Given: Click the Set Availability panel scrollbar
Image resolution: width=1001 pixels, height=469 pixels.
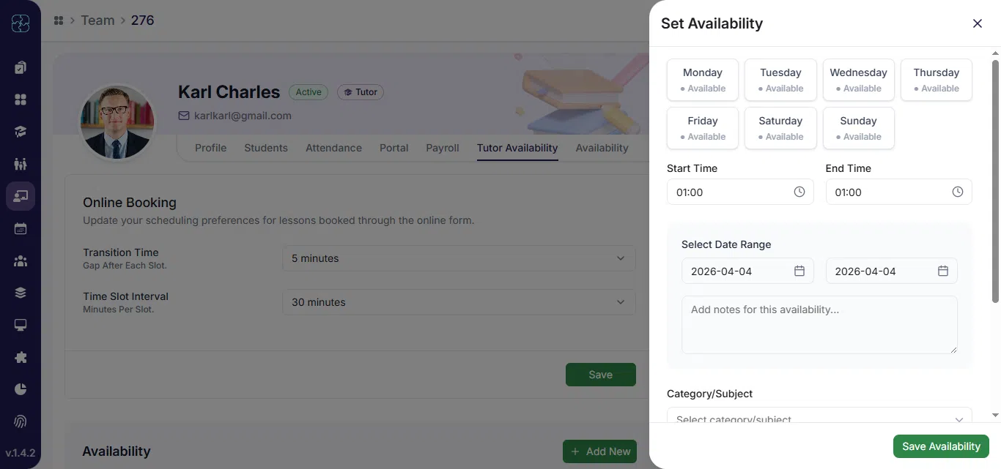Looking at the screenshot, I should coord(995,181).
